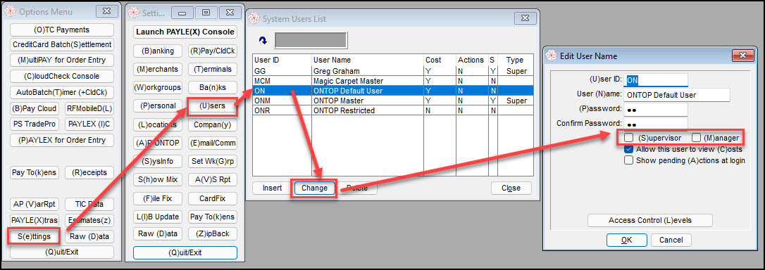The image size is (765, 270).
Task: Click the (U)ser ID input field
Action: pyautogui.click(x=656, y=80)
